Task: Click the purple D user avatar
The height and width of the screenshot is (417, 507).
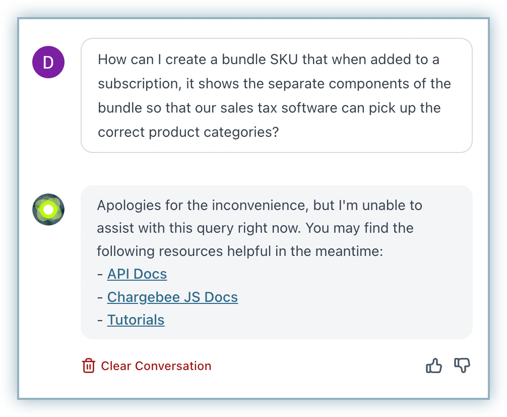Action: (48, 62)
